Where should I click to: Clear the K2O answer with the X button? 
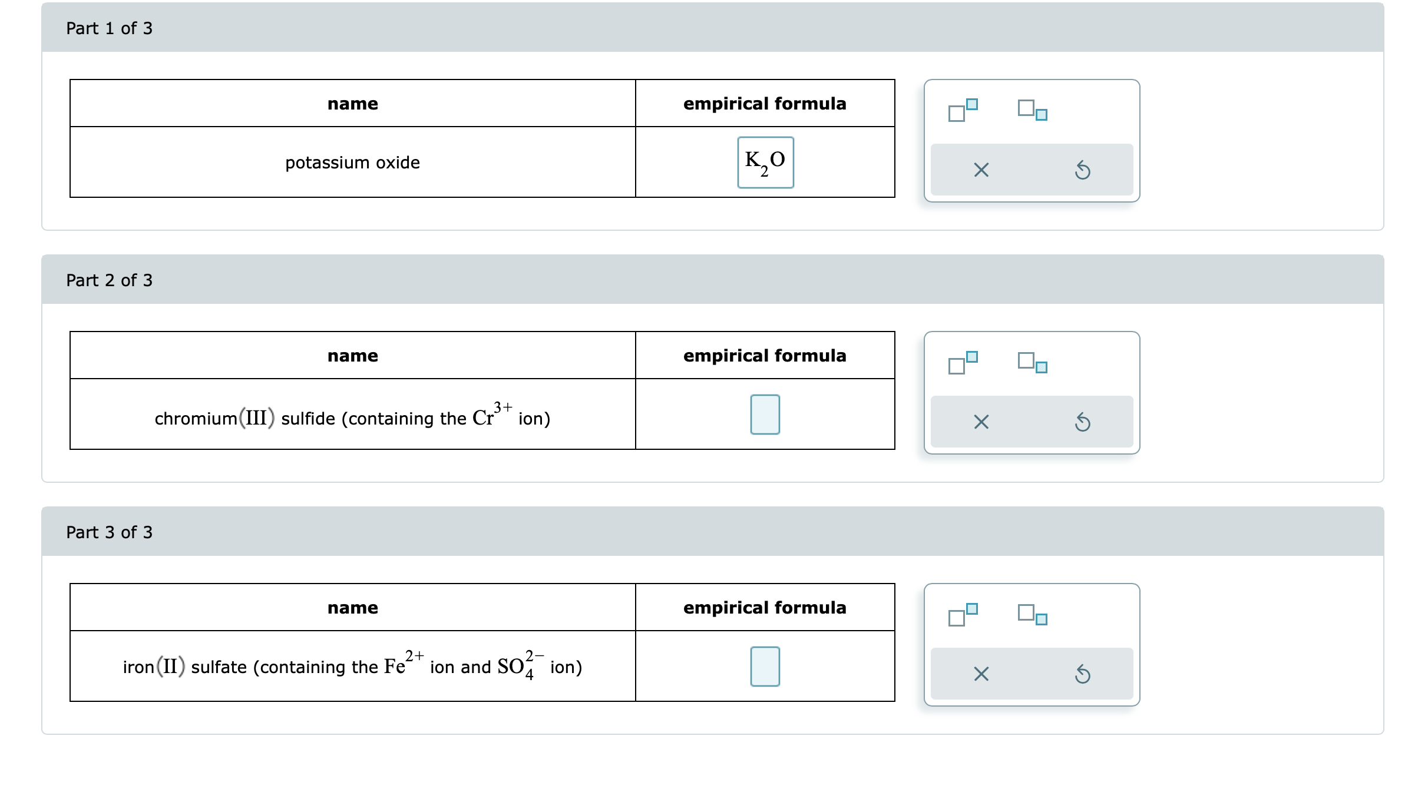click(x=980, y=170)
